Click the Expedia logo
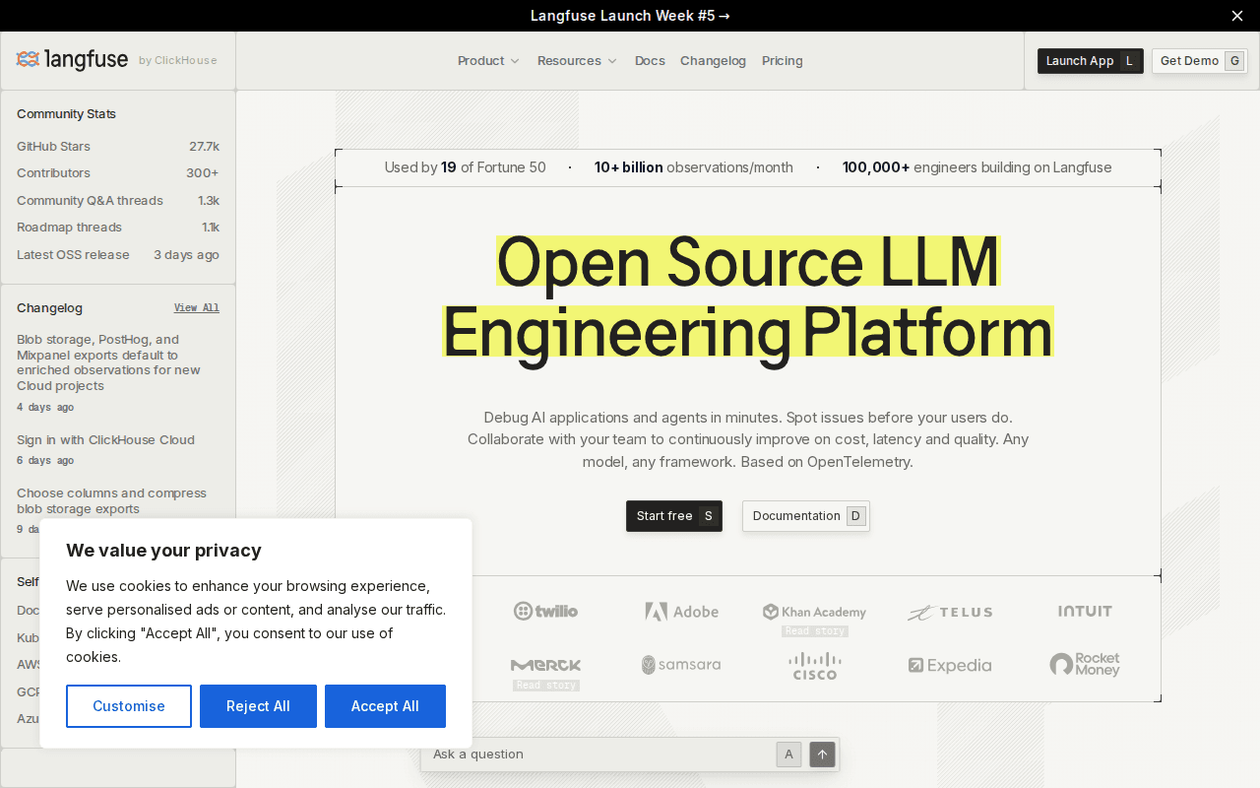The width and height of the screenshot is (1260, 788). click(950, 666)
